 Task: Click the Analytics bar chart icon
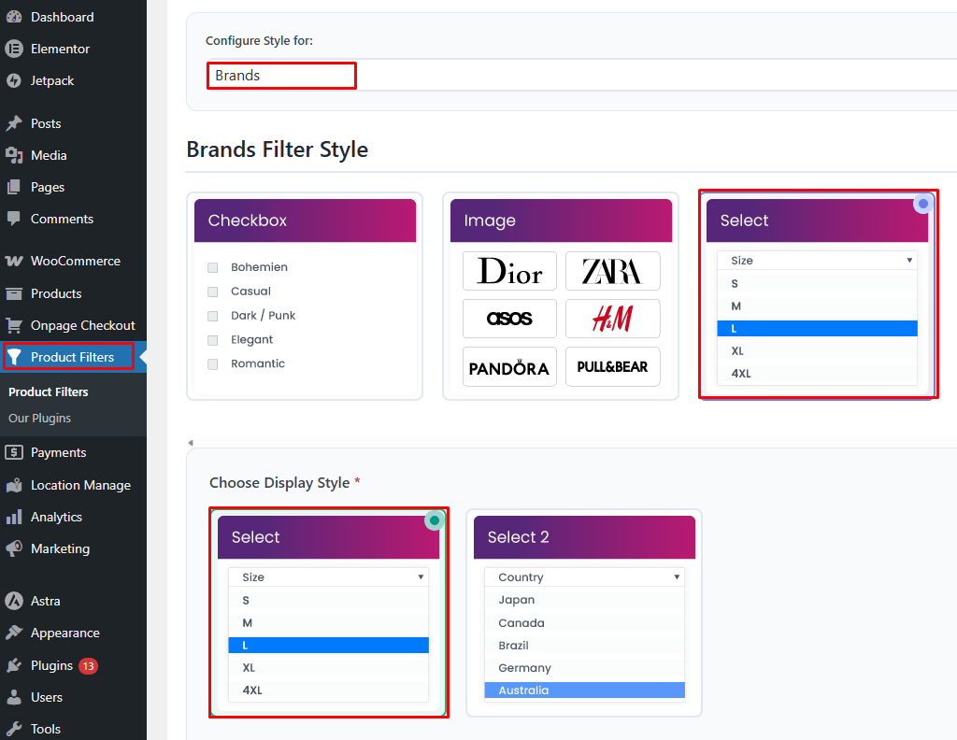[14, 517]
